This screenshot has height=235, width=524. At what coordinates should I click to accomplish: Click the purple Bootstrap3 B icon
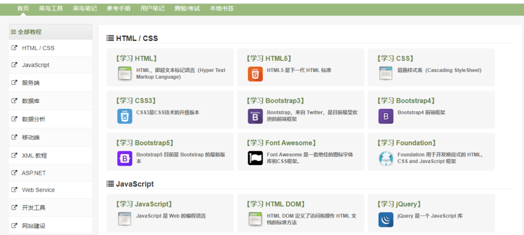(x=255, y=116)
